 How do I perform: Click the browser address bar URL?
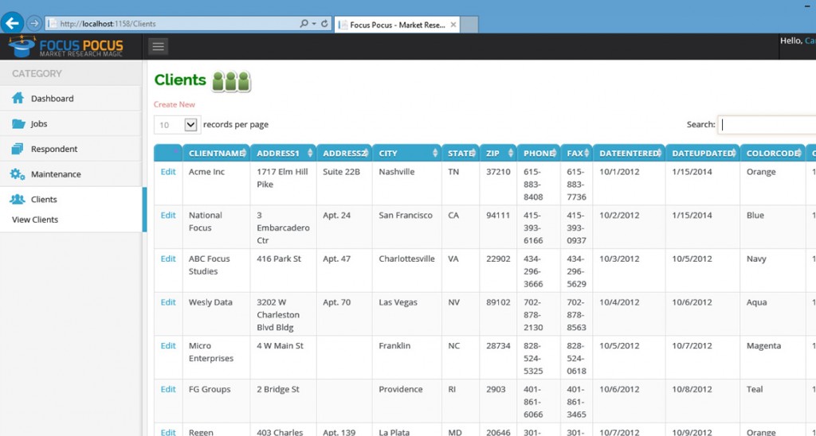coord(159,24)
